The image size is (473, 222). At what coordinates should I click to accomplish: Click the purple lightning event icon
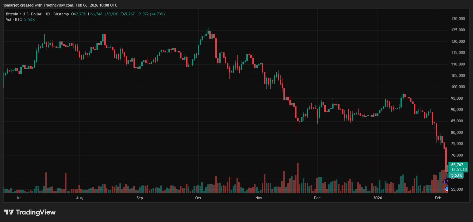coord(447,181)
